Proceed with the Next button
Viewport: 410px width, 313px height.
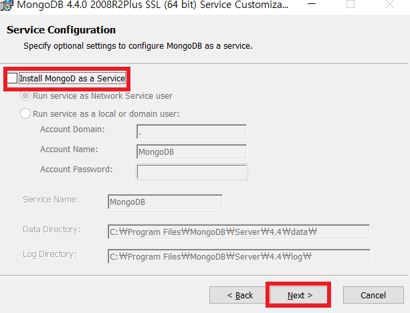298,295
